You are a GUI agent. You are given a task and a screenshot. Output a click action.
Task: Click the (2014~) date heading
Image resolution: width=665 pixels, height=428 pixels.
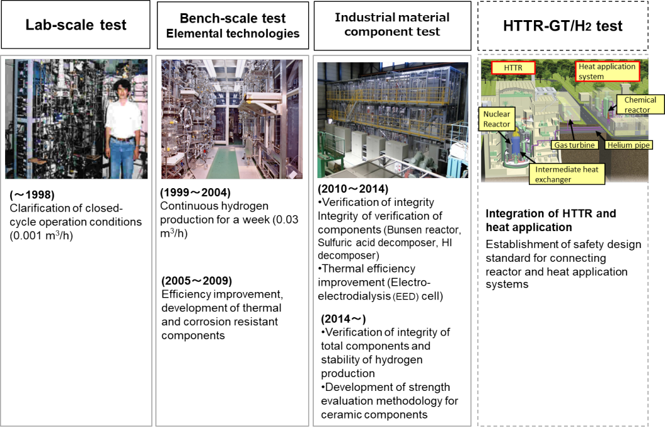click(x=344, y=318)
